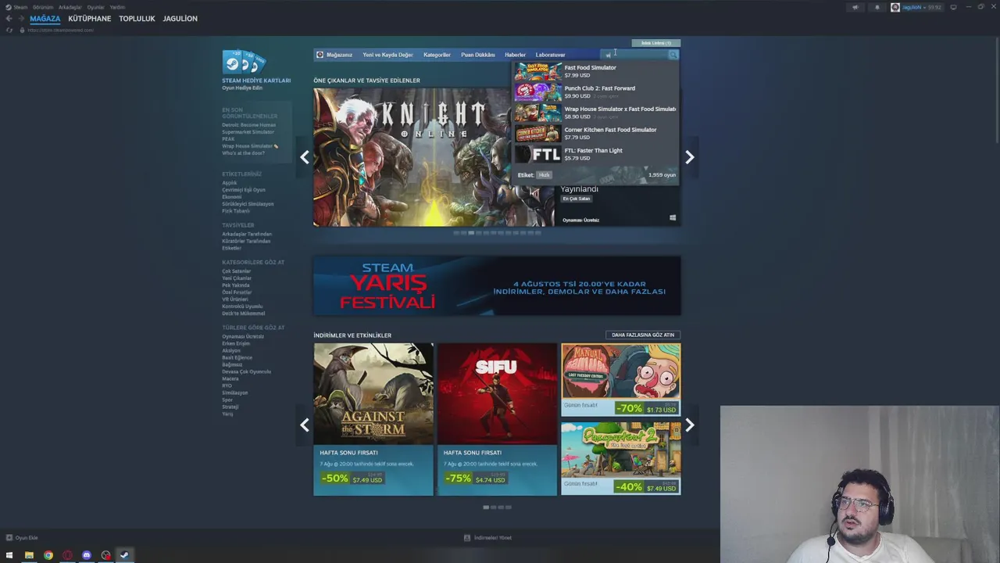Go forward with the navigation forward arrow
Screen dimensions: 1000x563
20,19
